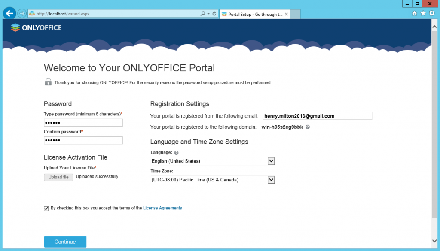Click the help icon next to Language label
The width and height of the screenshot is (440, 251).
pyautogui.click(x=176, y=153)
